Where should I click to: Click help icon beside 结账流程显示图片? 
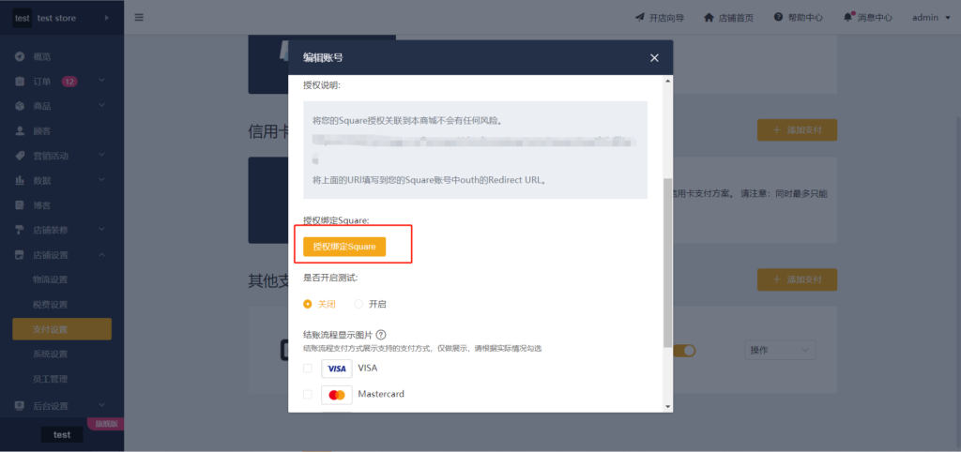coord(381,335)
